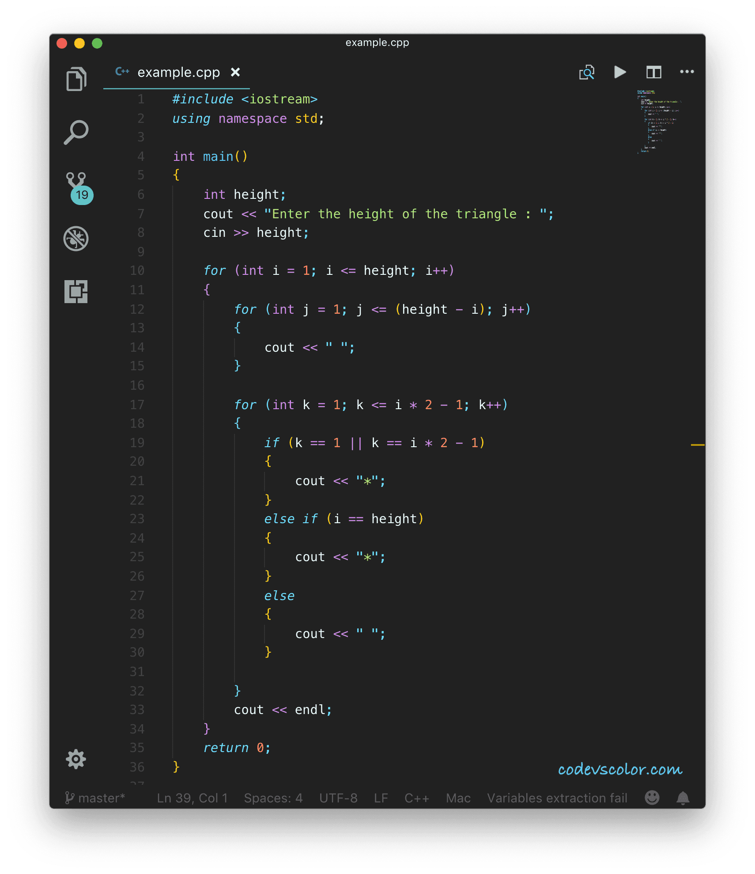Click Ln 39, Col 1 indicator
This screenshot has height=874, width=755.
192,798
